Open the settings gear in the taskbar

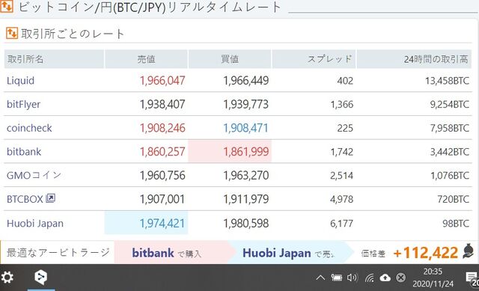(x=7, y=278)
